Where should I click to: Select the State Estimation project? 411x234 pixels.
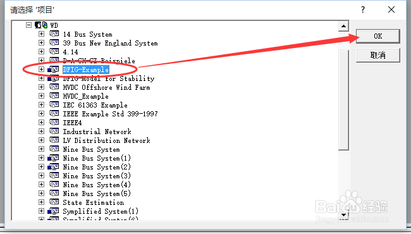tap(94, 202)
